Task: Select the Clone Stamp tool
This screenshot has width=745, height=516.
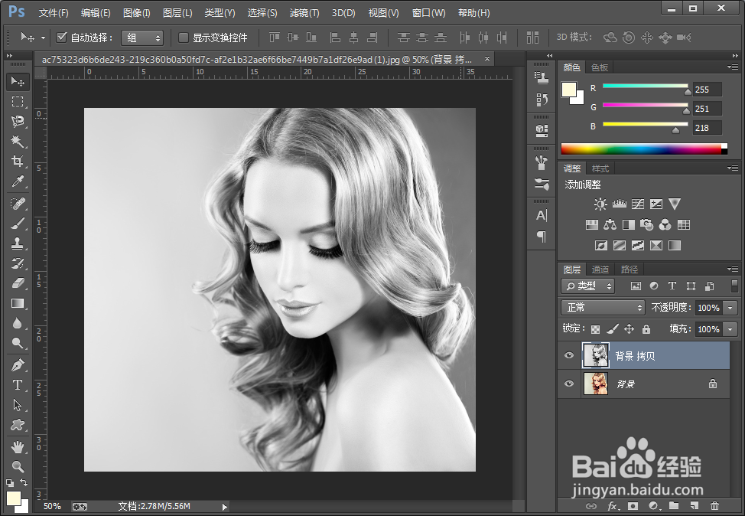Action: click(18, 243)
